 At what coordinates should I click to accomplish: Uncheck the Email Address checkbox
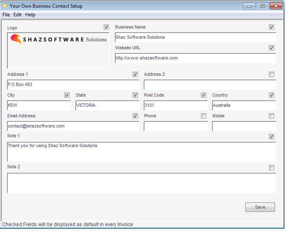[x=135, y=116]
